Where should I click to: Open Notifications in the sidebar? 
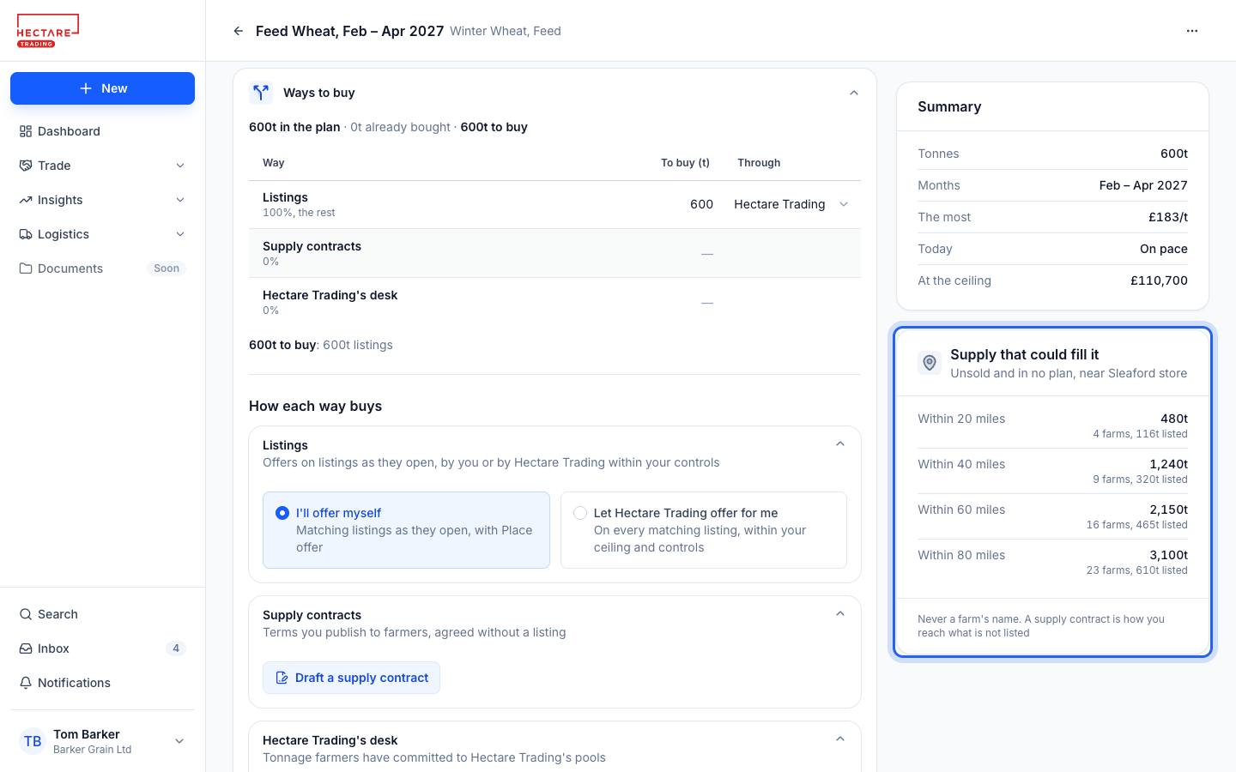click(x=102, y=683)
